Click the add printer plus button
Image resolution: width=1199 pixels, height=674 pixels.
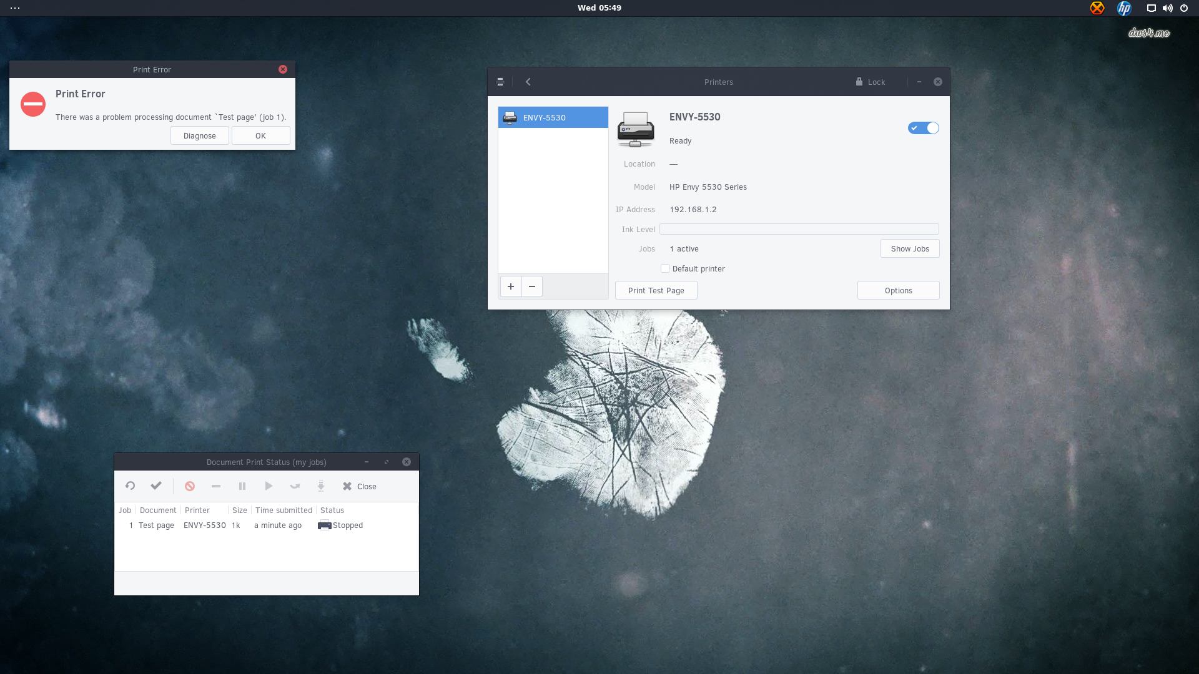[511, 286]
